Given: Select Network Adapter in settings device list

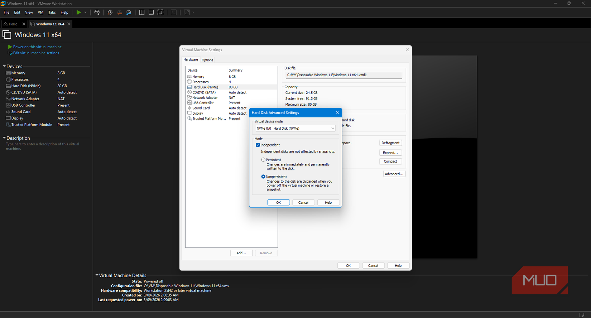Looking at the screenshot, I should [231, 97].
